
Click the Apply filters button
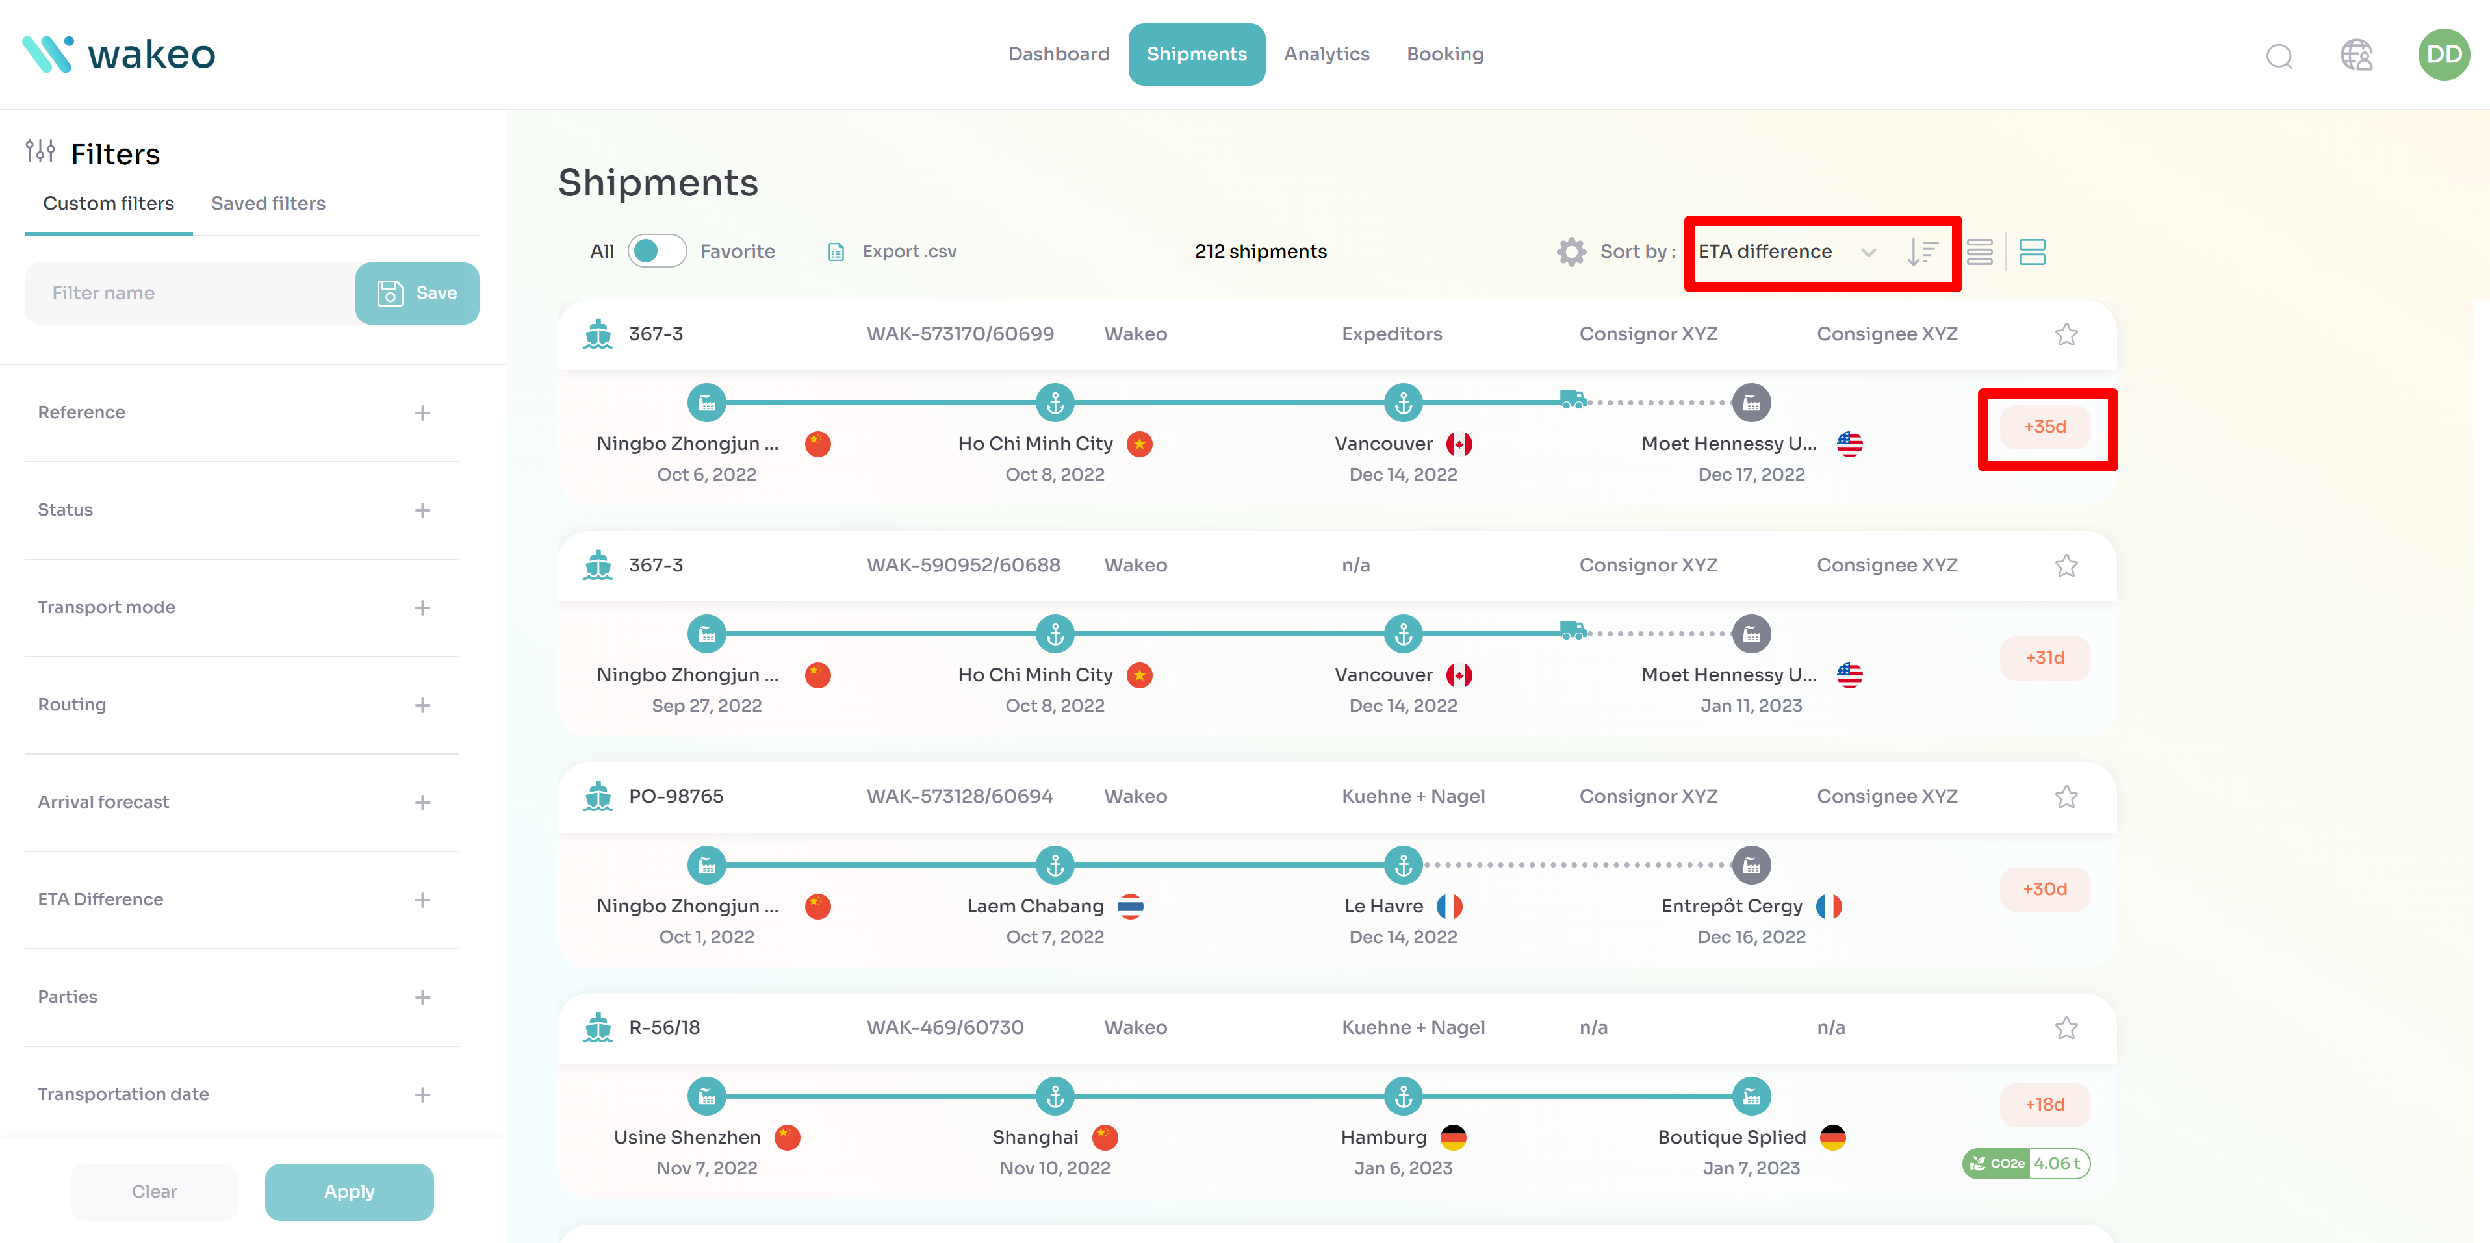(349, 1191)
